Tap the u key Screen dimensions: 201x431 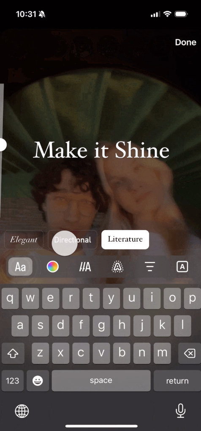click(x=131, y=298)
